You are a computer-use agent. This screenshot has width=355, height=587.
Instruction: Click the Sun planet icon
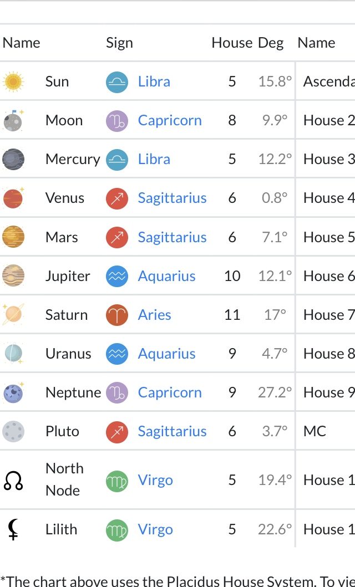point(13,81)
